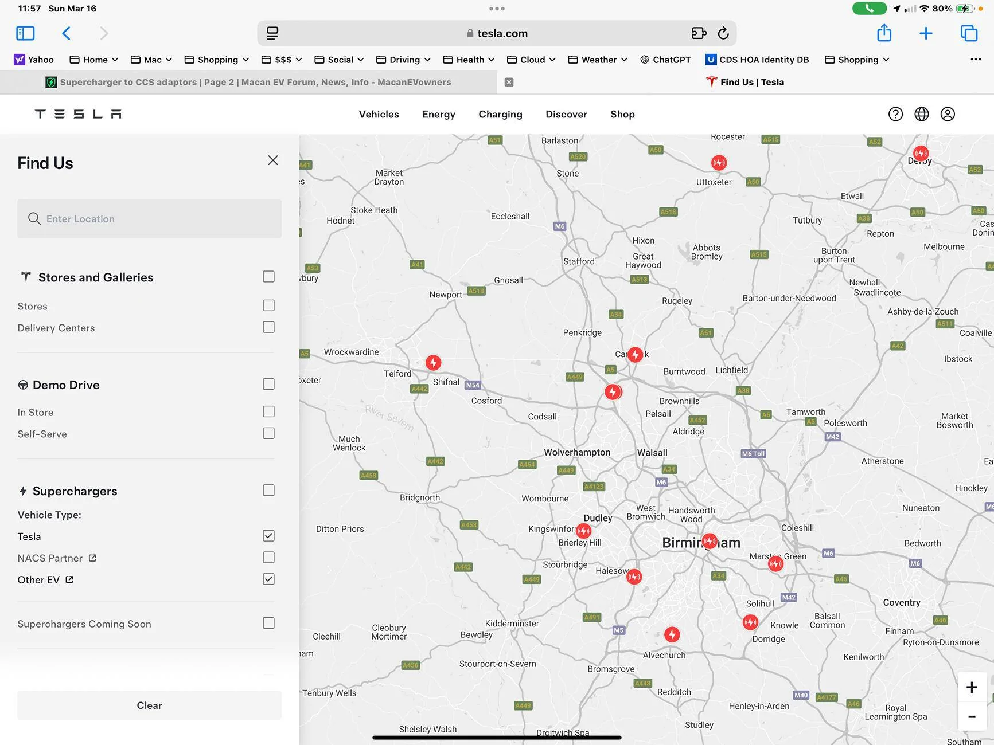994x745 pixels.
Task: Open the help question mark icon
Action: coord(895,114)
